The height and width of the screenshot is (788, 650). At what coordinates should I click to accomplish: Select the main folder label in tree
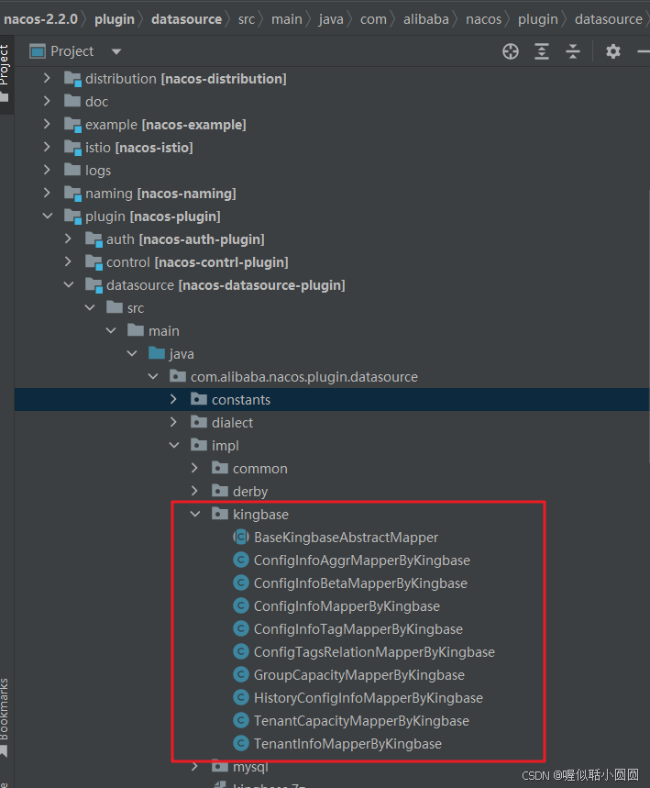(x=164, y=330)
